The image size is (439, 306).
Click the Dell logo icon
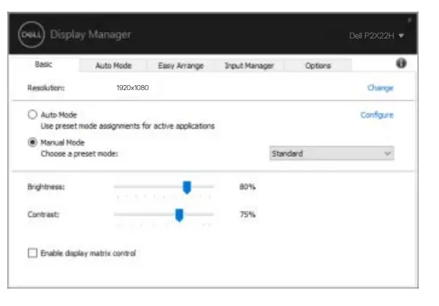point(33,35)
